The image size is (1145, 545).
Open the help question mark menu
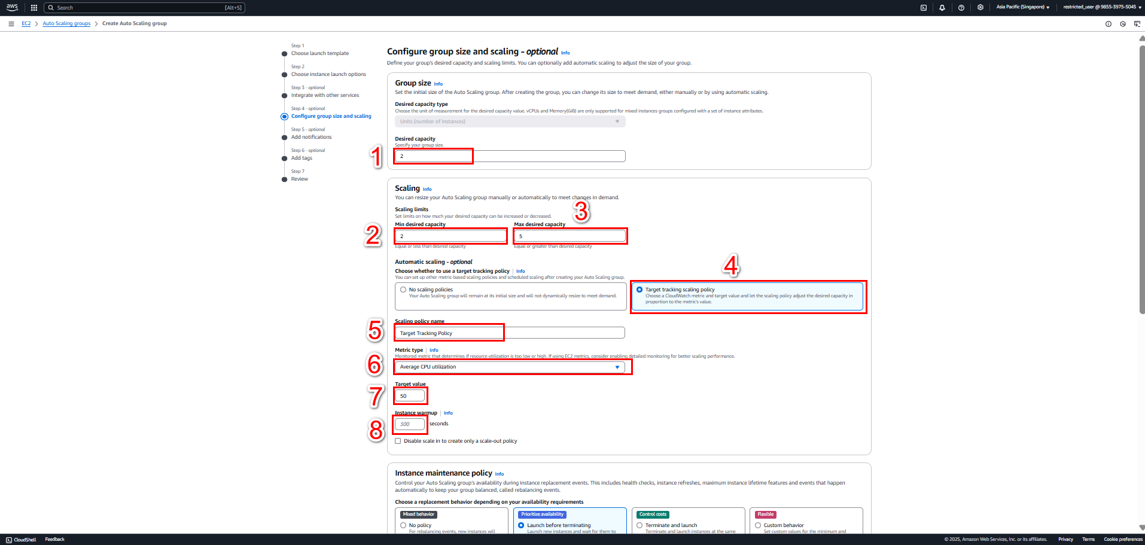(x=961, y=8)
